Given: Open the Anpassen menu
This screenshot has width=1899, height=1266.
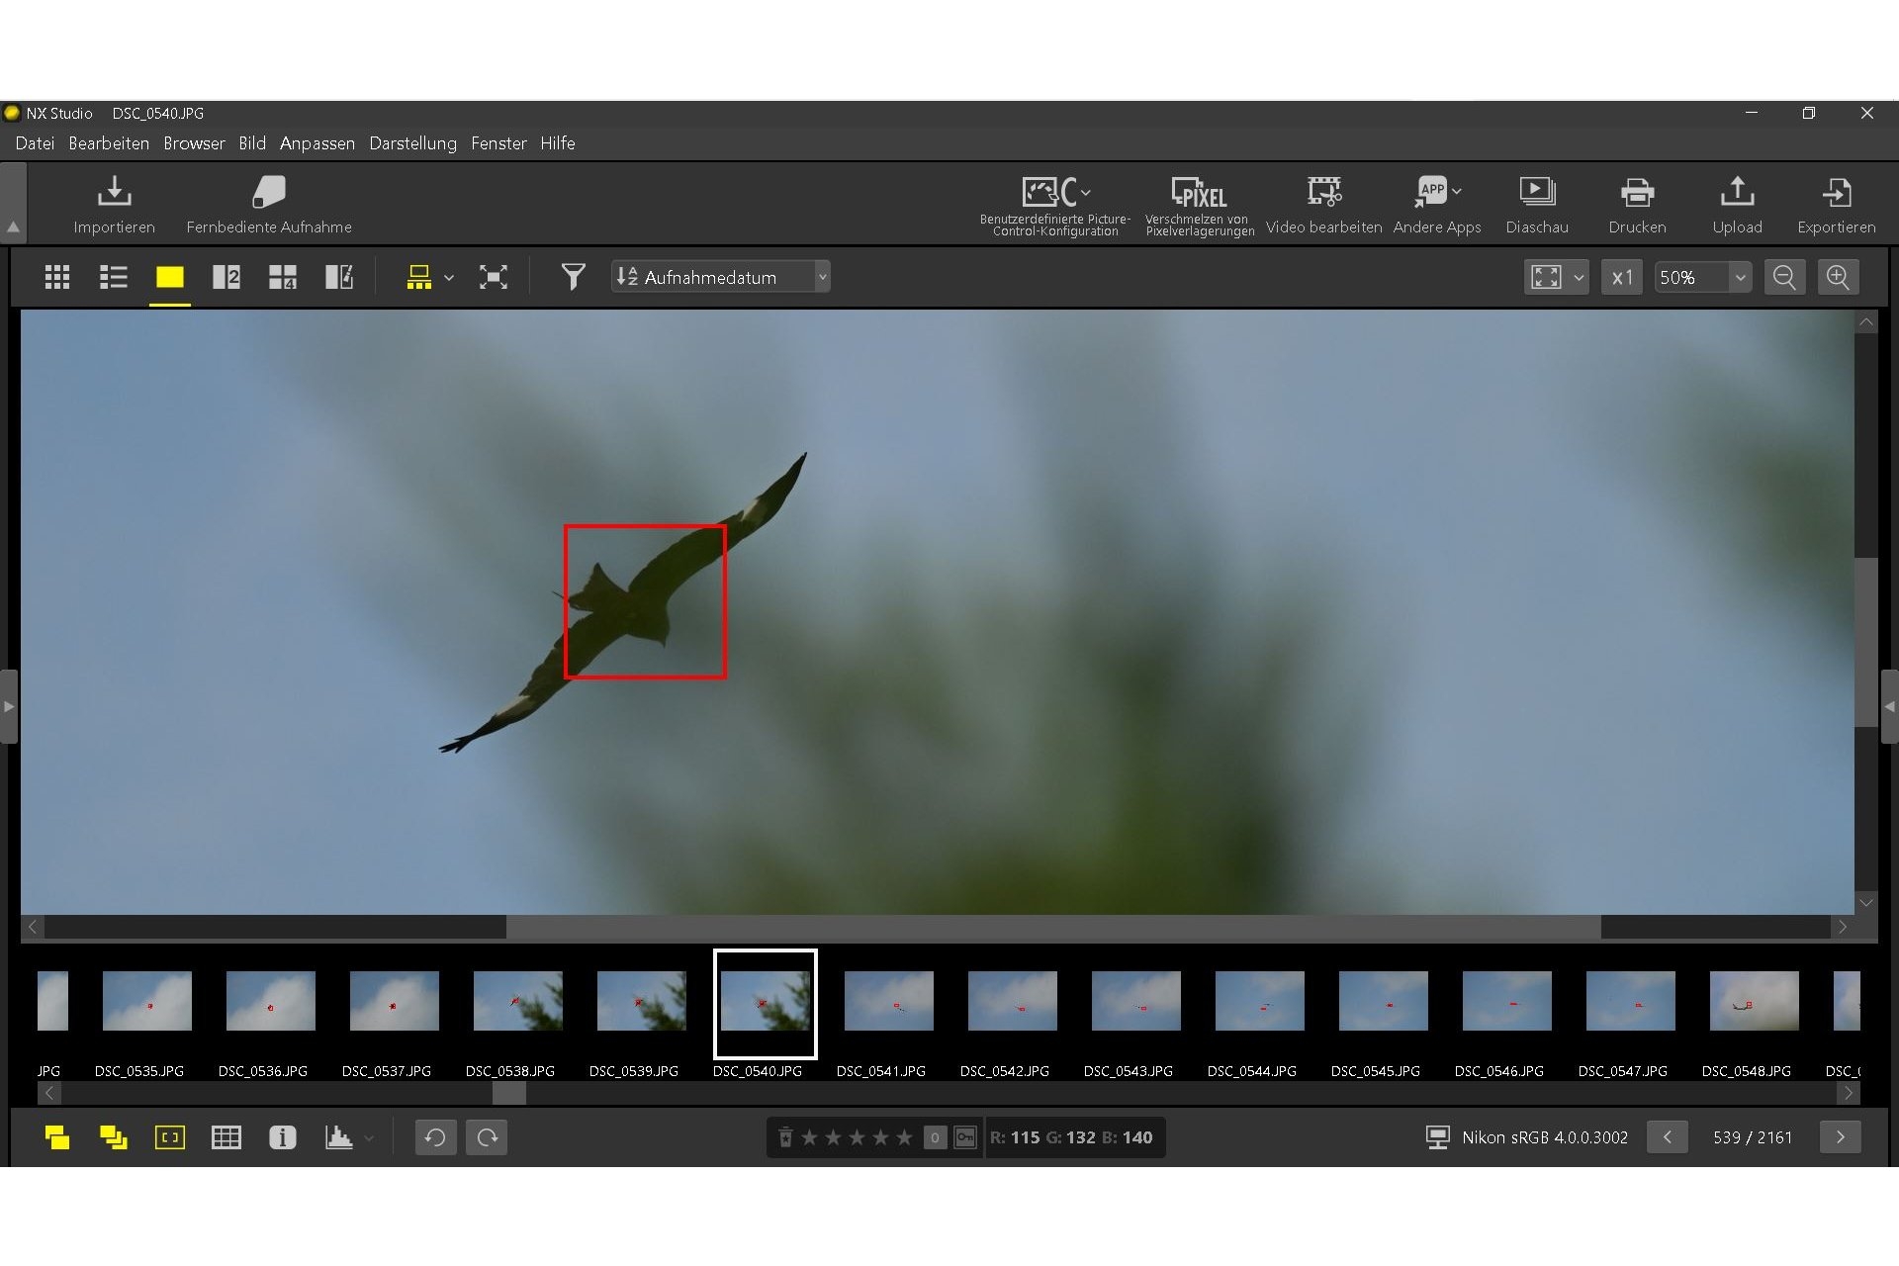Looking at the screenshot, I should (317, 143).
